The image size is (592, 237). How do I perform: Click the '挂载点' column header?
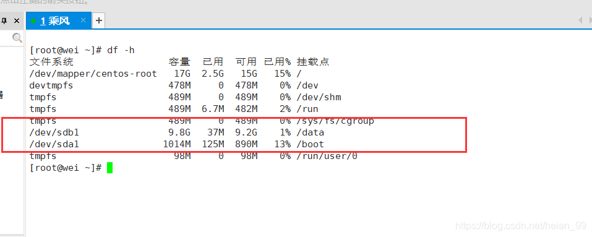(314, 61)
